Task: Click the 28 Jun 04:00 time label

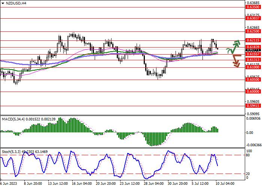Action: (x=154, y=184)
